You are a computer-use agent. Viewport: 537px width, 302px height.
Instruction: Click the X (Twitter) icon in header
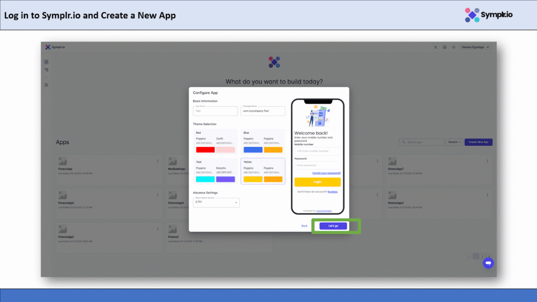click(x=436, y=47)
